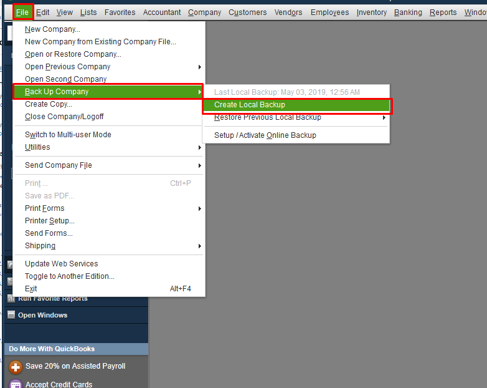Open Save 20% on Assisted Payroll link

point(75,366)
